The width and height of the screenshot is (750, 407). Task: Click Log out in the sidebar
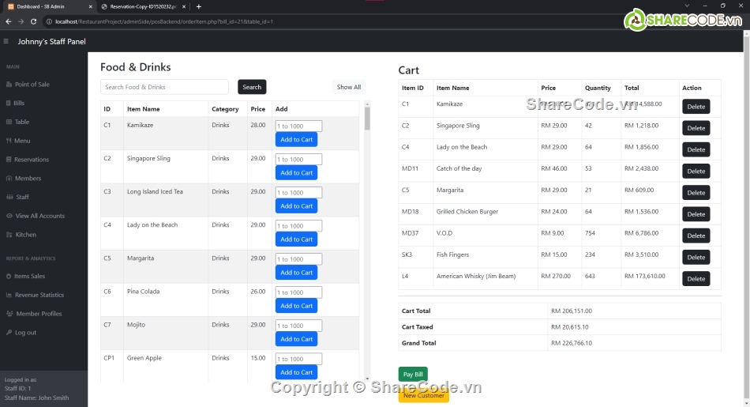click(25, 333)
